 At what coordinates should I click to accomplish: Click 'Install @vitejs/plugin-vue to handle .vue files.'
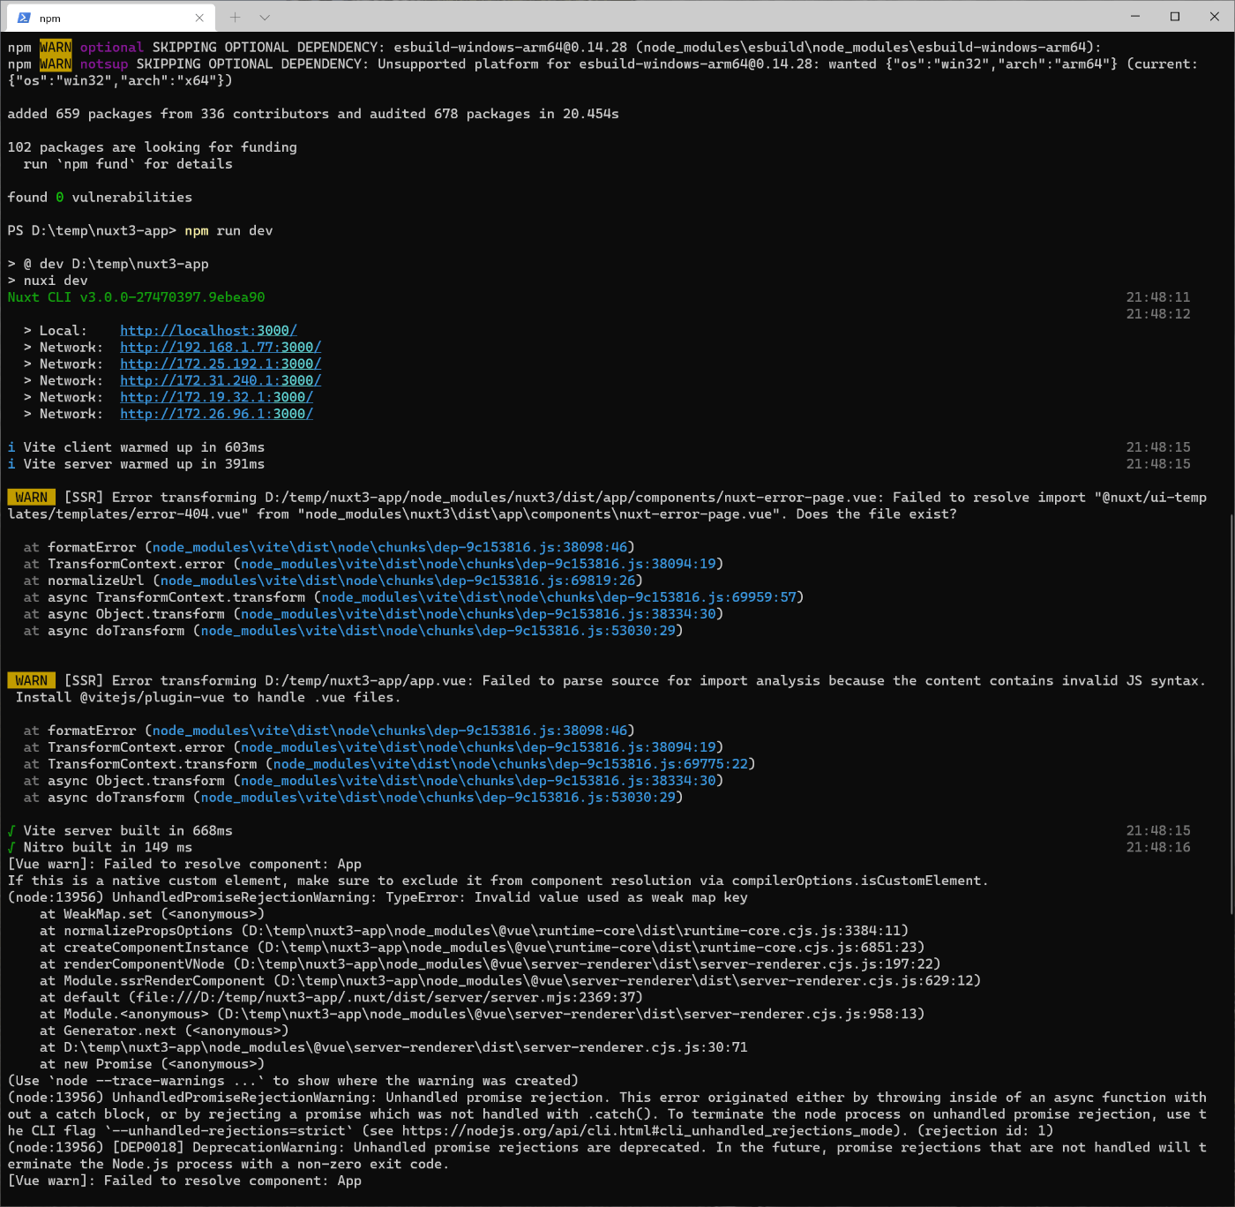[x=207, y=698]
